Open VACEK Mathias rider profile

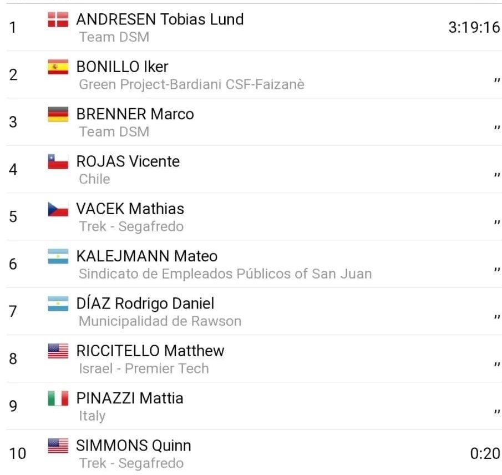point(130,209)
